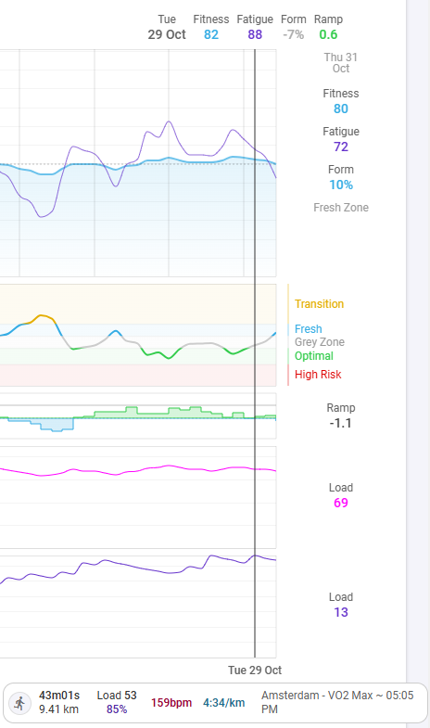Click the 85% intensity value
430x728 pixels.
[x=117, y=709]
